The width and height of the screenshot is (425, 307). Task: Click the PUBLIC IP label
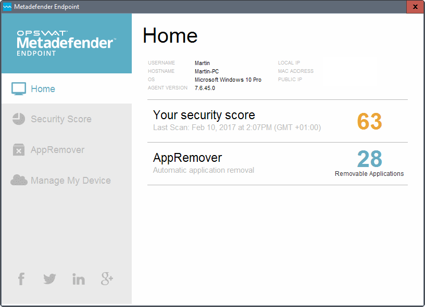[290, 79]
